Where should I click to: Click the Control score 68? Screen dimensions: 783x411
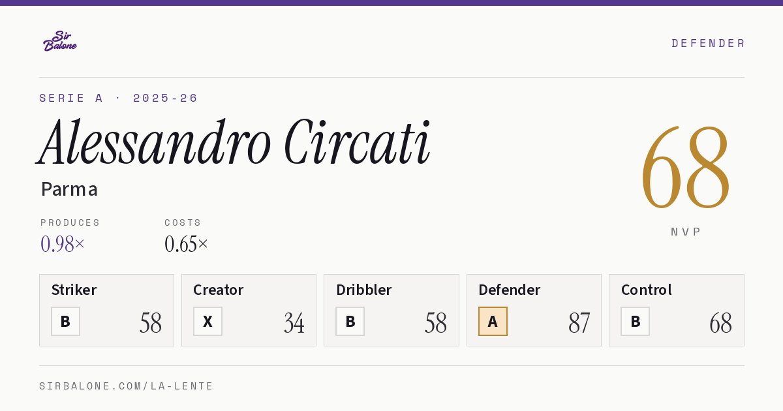point(721,323)
